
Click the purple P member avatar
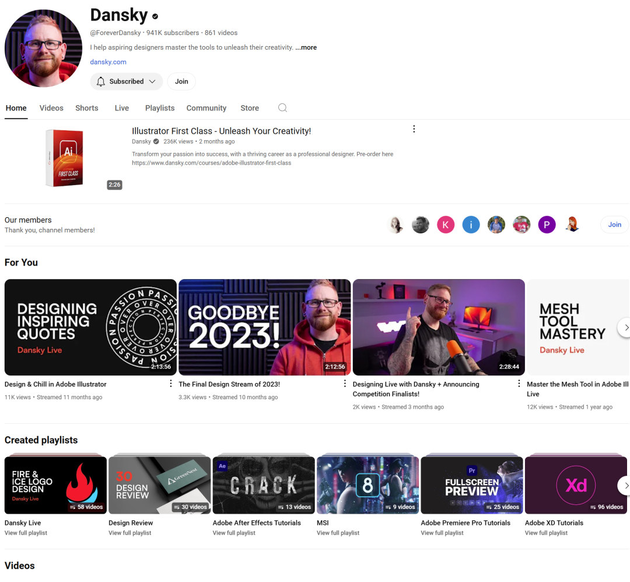point(547,224)
